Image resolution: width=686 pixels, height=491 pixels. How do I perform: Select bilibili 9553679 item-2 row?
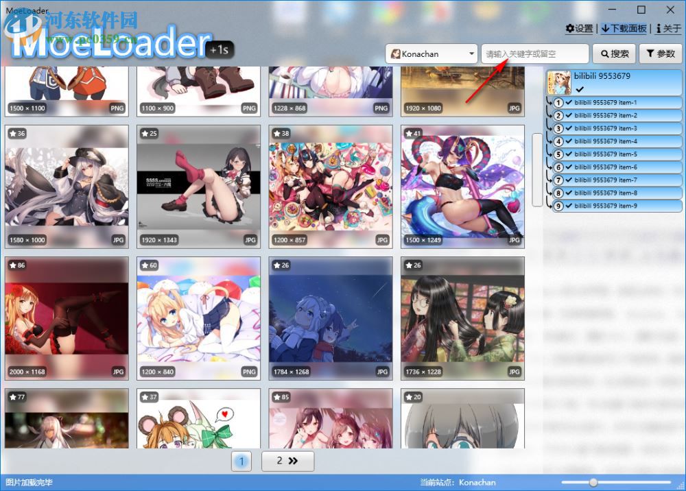point(617,115)
